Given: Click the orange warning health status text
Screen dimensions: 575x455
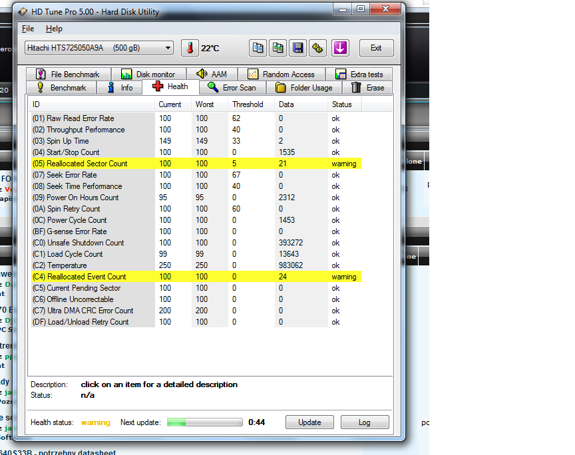Looking at the screenshot, I should pyautogui.click(x=95, y=422).
